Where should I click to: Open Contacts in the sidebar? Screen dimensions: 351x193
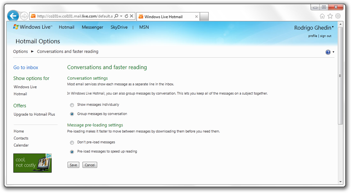click(x=21, y=138)
